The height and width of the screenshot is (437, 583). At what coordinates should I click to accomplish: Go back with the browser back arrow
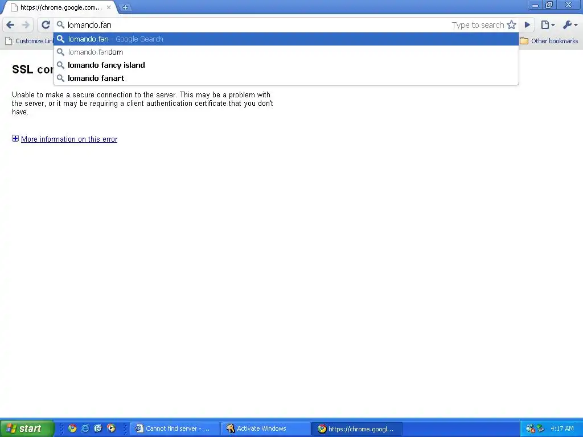(x=10, y=25)
